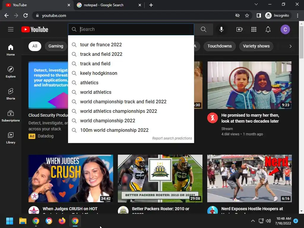
Task: Bookmark this page with the star icon
Action: [x=247, y=15]
